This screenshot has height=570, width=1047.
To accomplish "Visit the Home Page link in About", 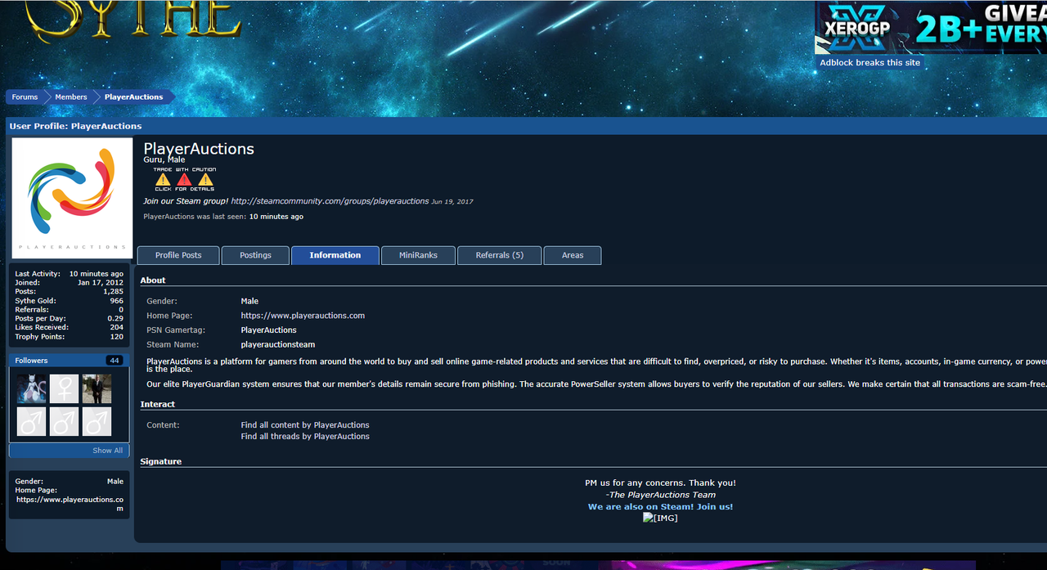I will (x=303, y=316).
